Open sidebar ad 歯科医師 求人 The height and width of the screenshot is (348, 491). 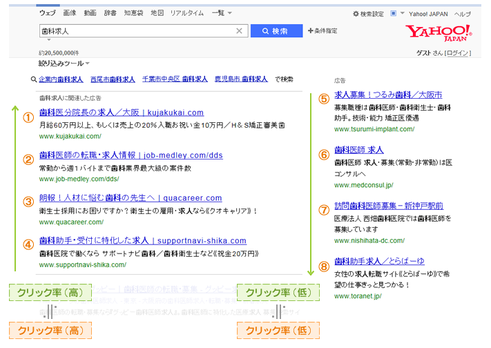pyautogui.click(x=359, y=150)
